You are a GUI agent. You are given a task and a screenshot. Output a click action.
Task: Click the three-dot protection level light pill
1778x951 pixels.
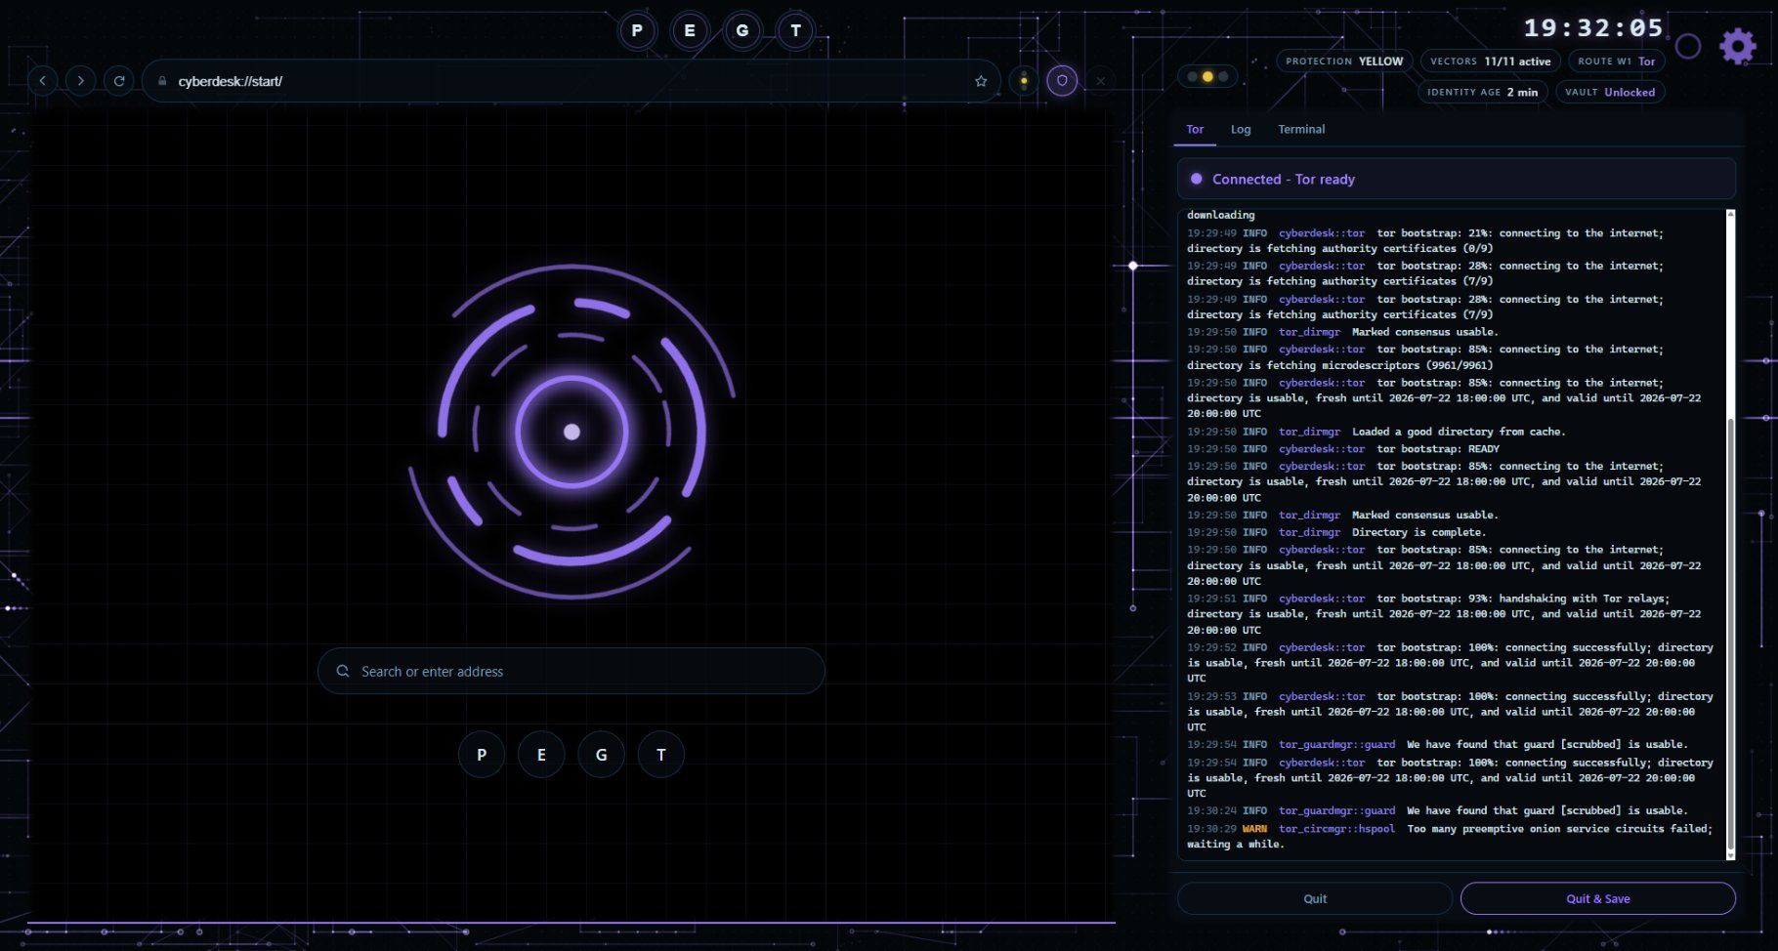click(1207, 76)
